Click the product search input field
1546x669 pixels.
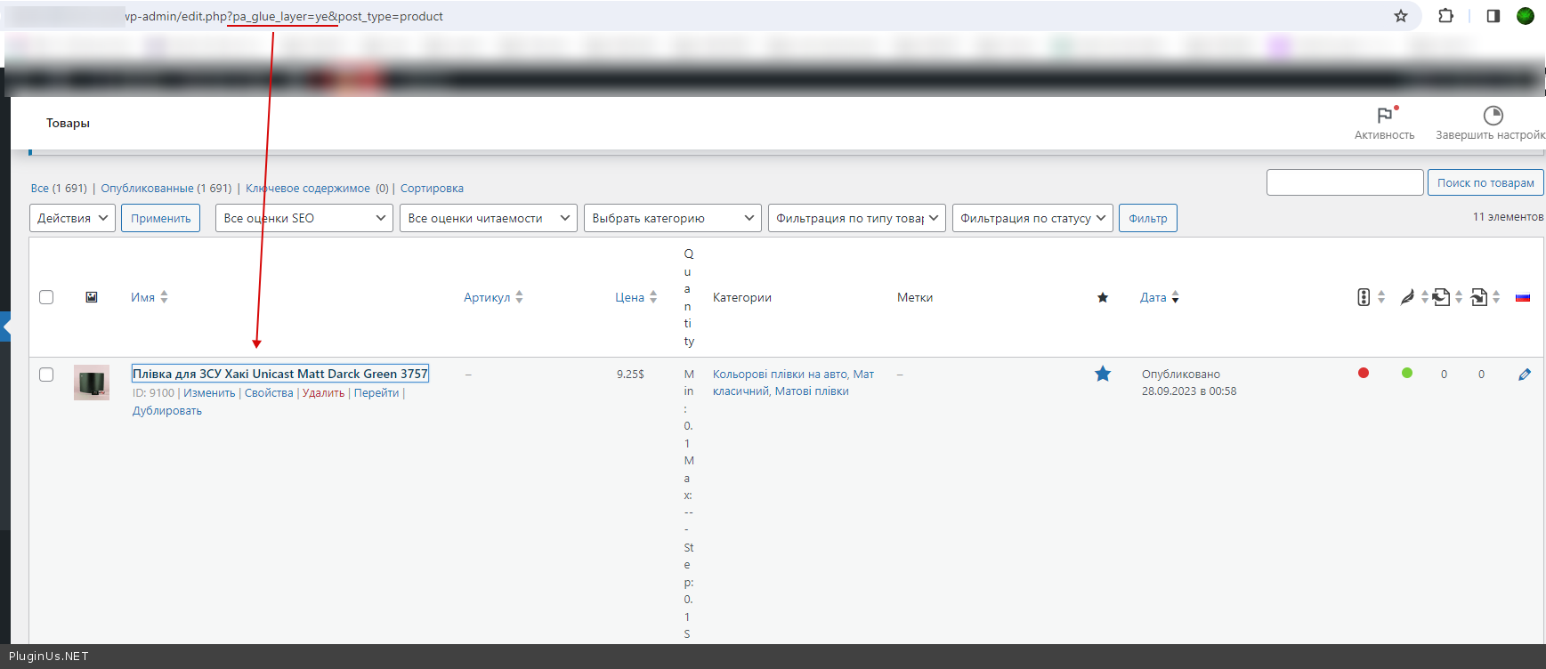[x=1344, y=182]
